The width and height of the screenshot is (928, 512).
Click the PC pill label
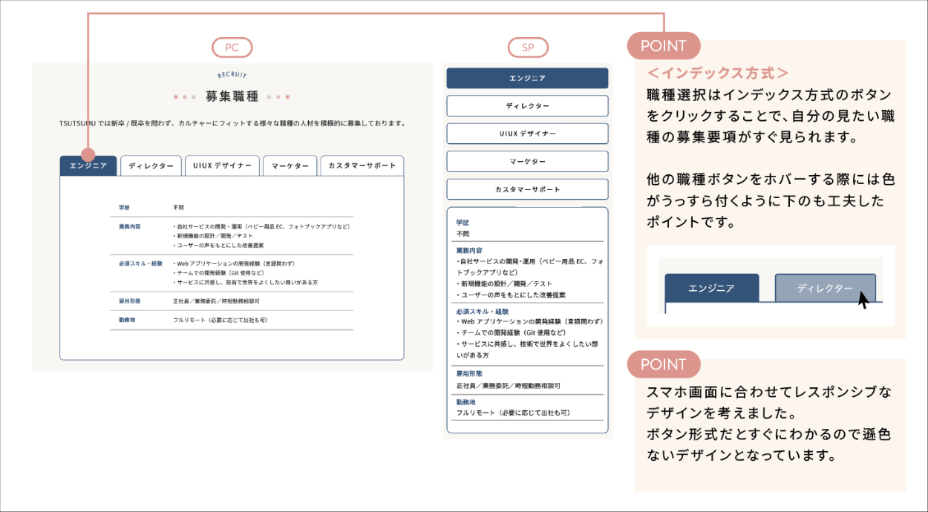[x=232, y=47]
